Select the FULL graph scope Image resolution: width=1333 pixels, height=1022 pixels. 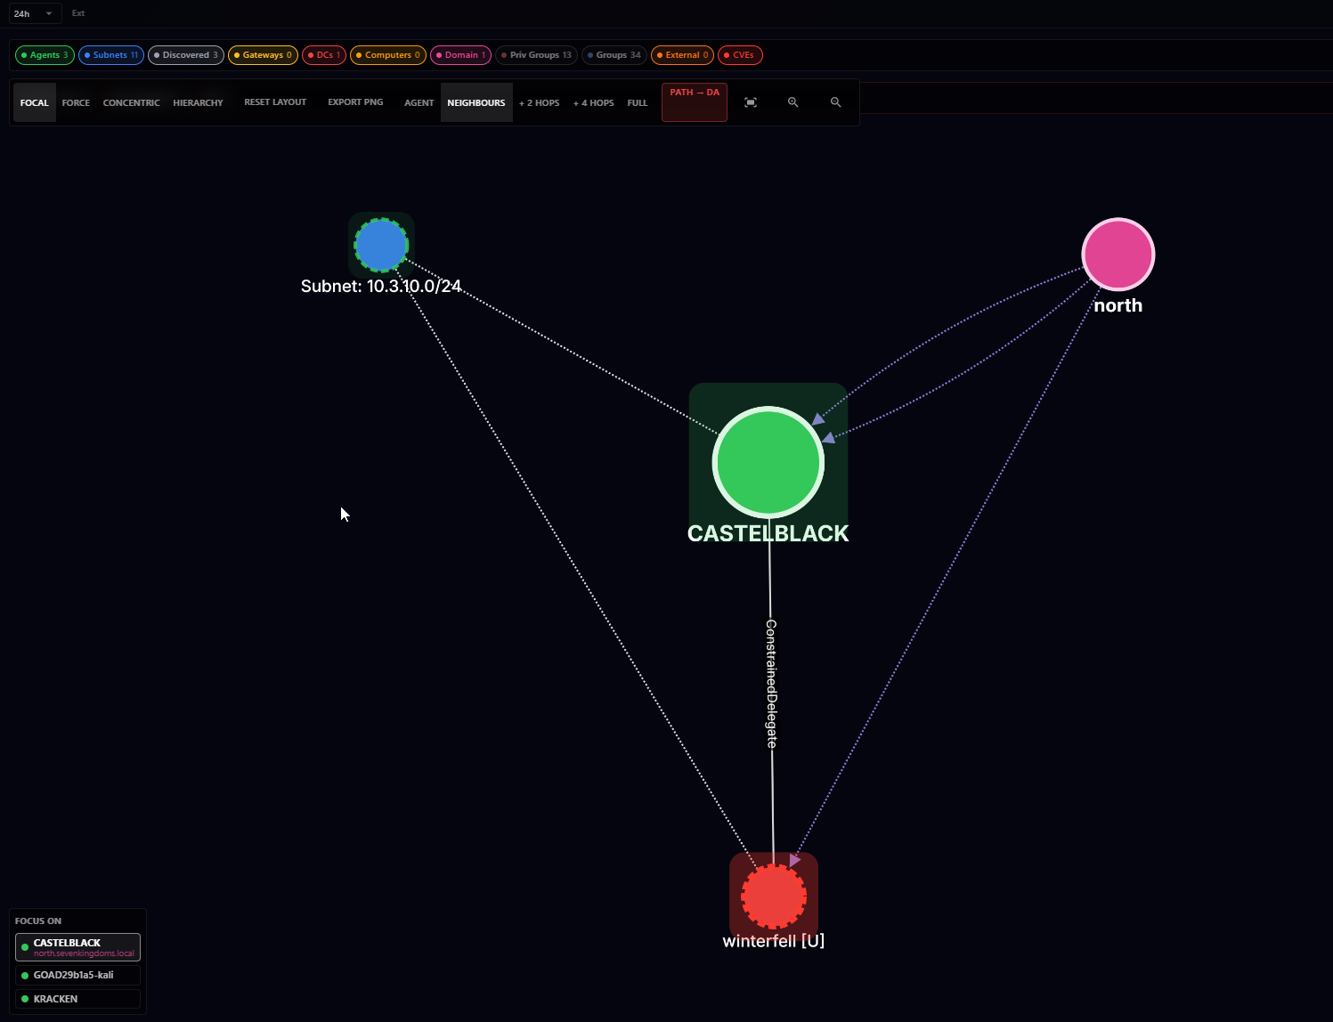[x=638, y=102]
